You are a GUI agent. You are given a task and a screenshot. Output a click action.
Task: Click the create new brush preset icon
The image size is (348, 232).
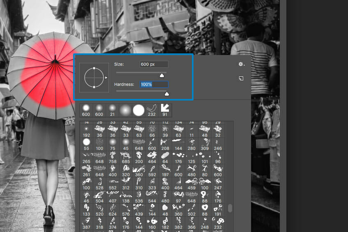point(241,78)
